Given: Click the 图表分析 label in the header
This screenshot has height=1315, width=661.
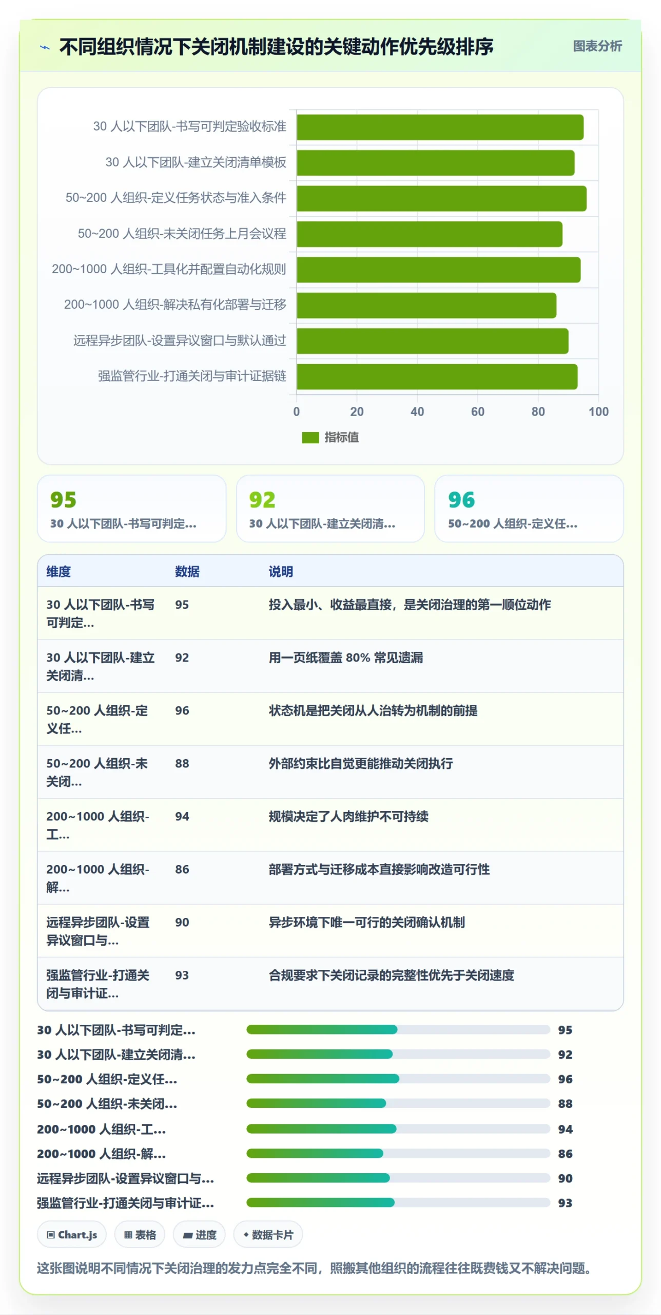Looking at the screenshot, I should 597,46.
